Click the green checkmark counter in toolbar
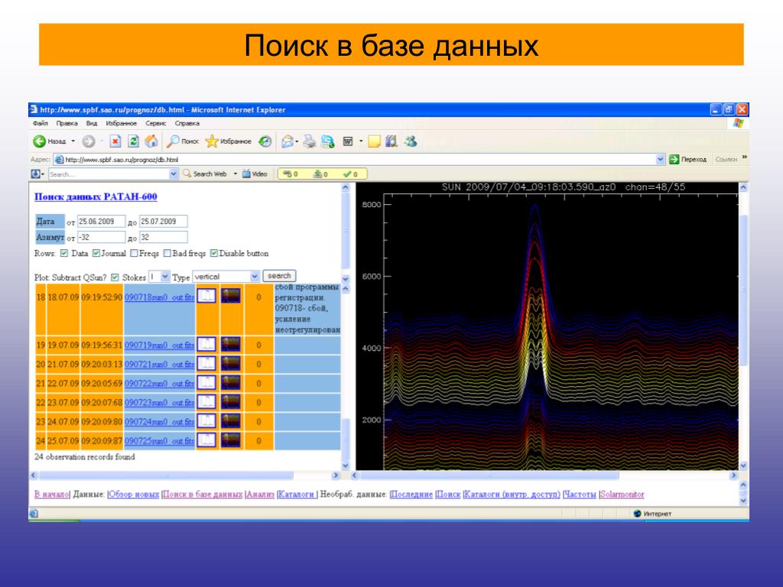 350,174
